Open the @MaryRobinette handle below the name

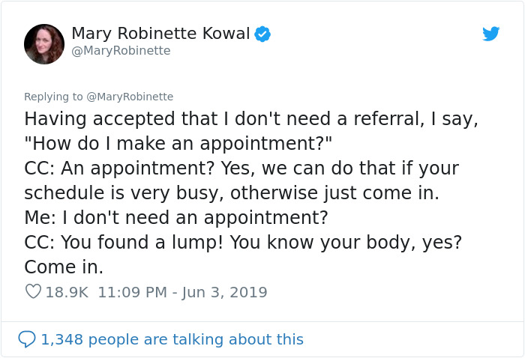121,51
